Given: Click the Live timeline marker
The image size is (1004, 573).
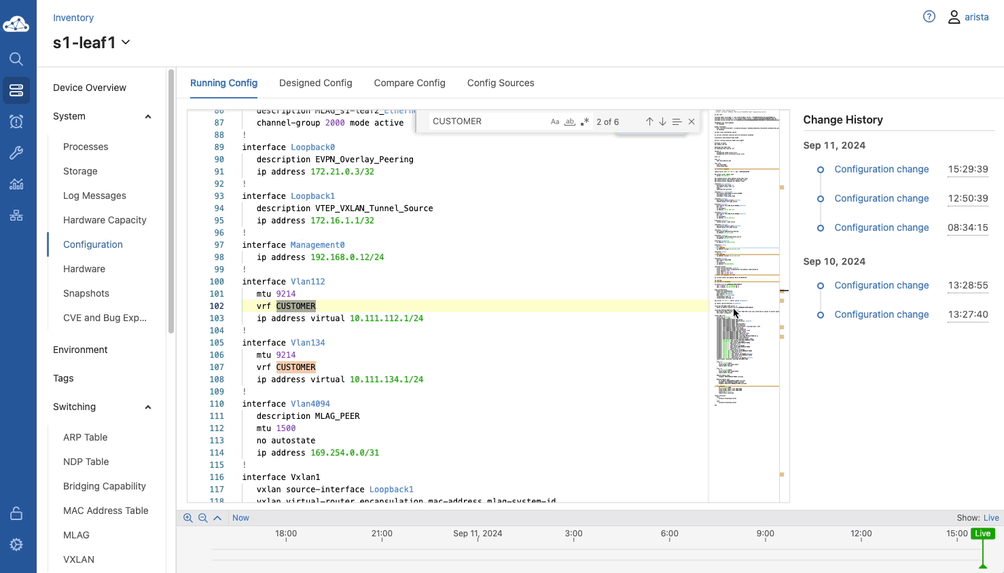Looking at the screenshot, I should point(982,534).
